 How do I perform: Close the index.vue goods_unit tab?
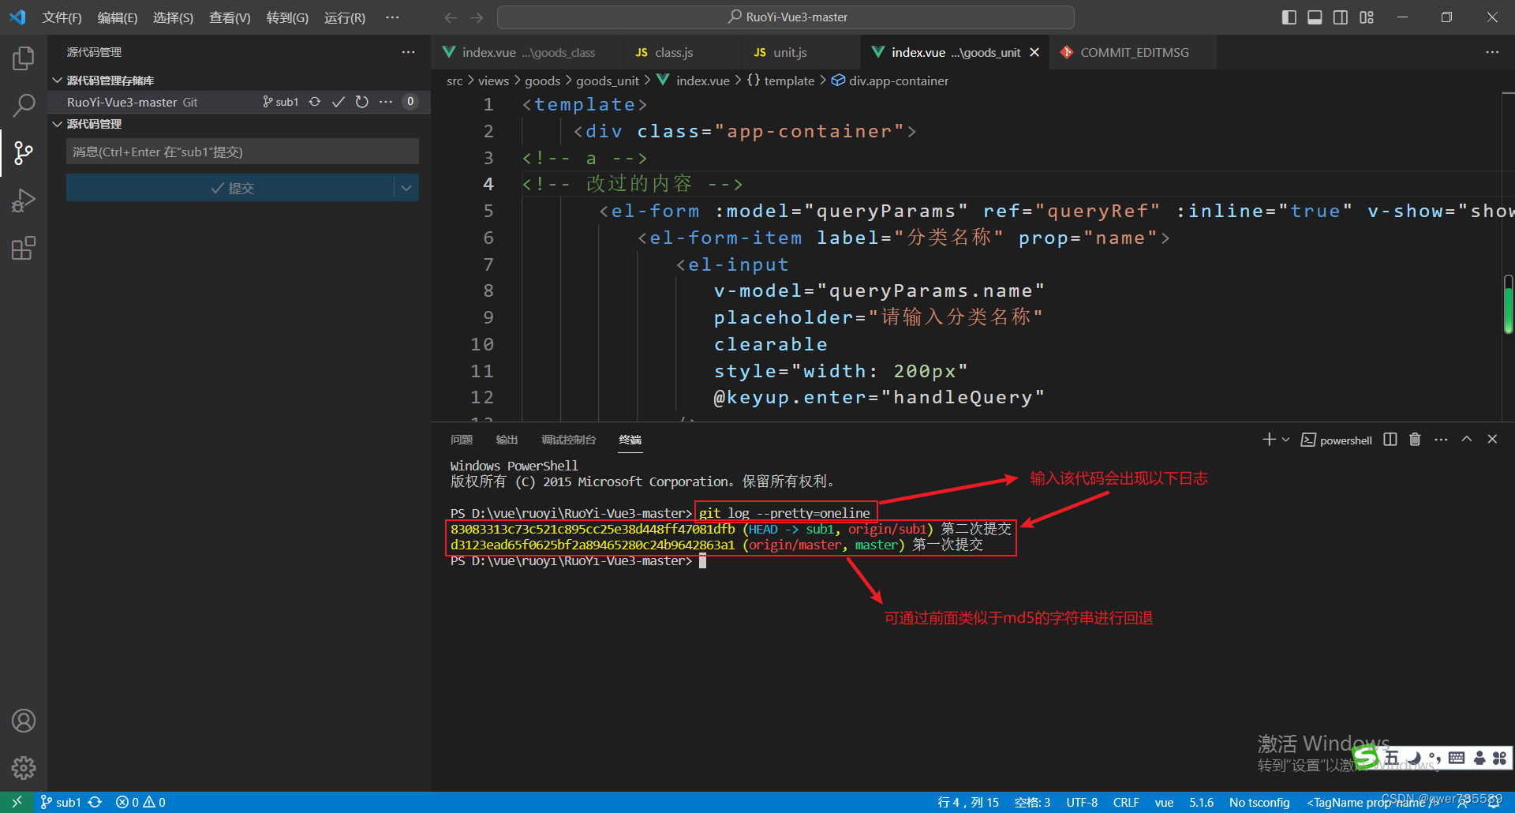click(1034, 52)
